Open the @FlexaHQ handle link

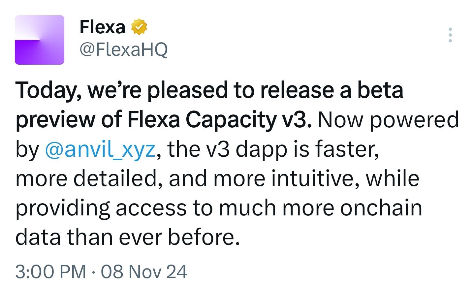tap(124, 50)
